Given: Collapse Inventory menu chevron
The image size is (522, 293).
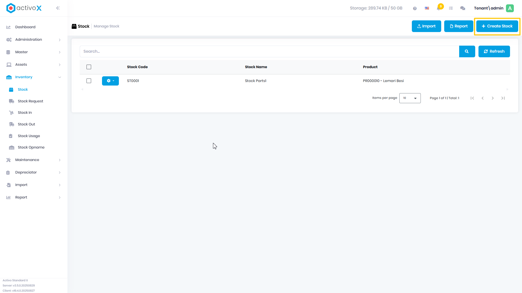Looking at the screenshot, I should (60, 77).
